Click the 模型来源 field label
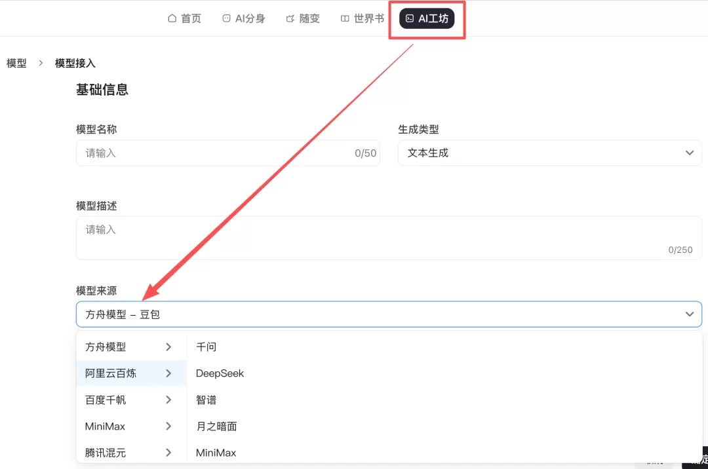The height and width of the screenshot is (469, 708). click(x=96, y=291)
